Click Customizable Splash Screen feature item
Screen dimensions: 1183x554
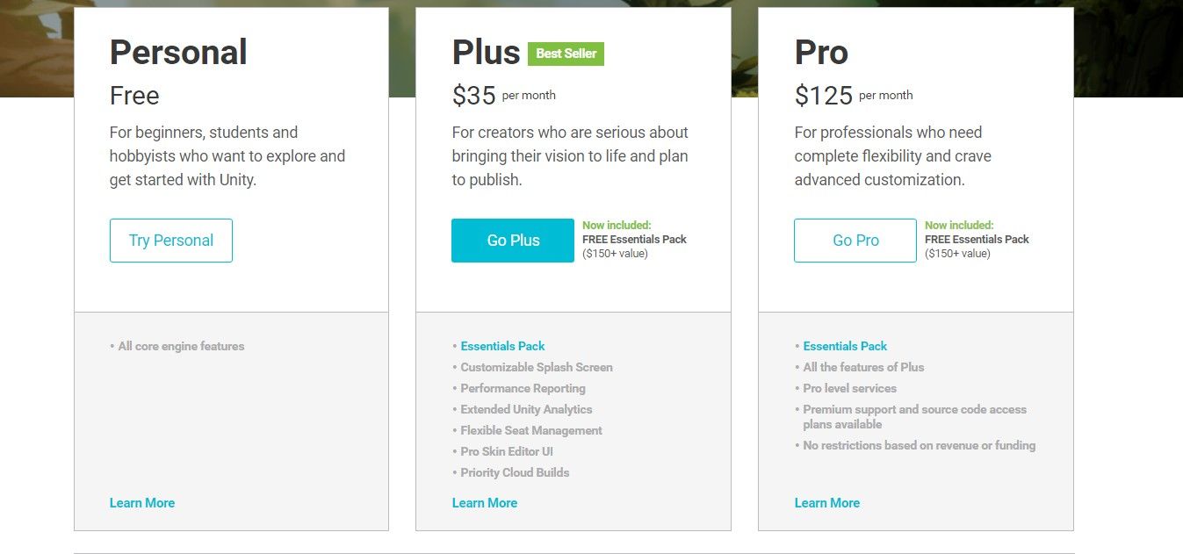tap(537, 367)
